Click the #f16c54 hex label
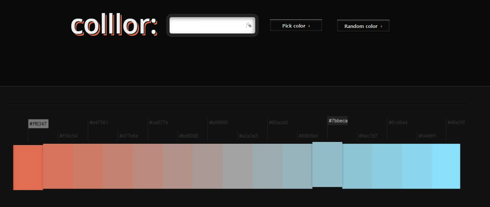Image resolution: width=490 pixels, height=207 pixels. tap(69, 136)
